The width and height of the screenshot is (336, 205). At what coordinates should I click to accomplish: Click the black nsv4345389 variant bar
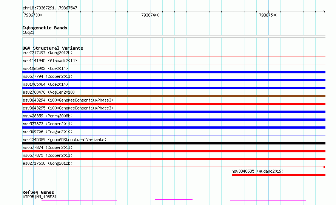pyautogui.click(x=174, y=143)
